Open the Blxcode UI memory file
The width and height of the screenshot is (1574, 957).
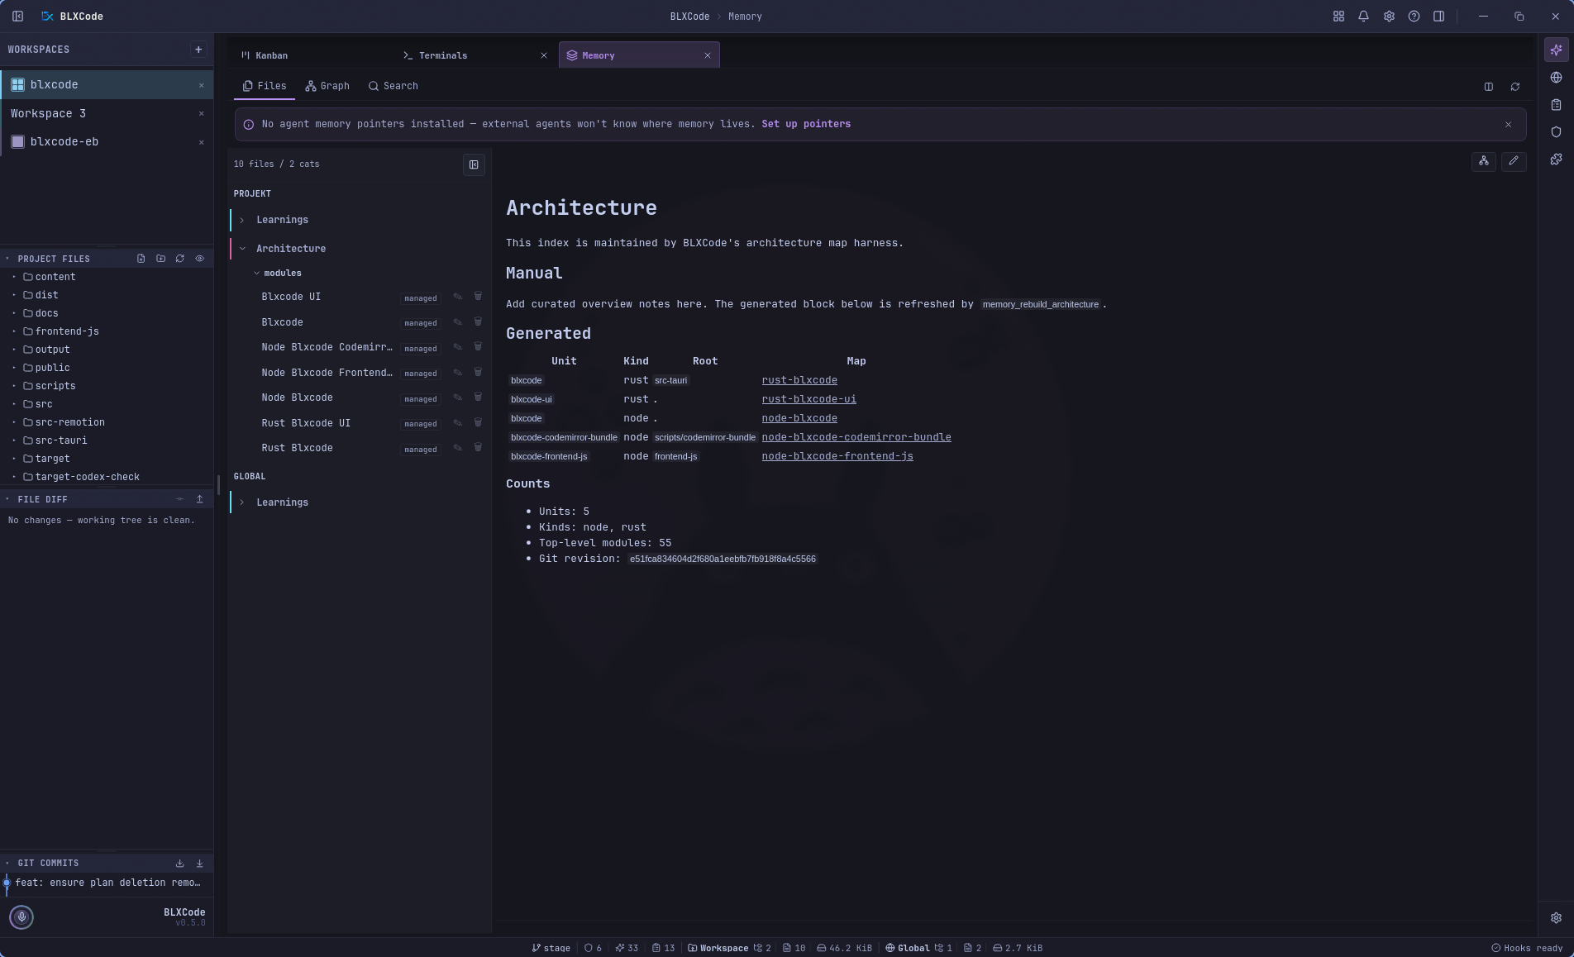pos(291,297)
